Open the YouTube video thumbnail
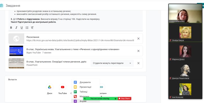204x103 pixels. tap(16, 51)
